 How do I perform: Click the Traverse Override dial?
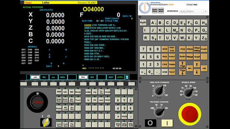click(x=159, y=112)
